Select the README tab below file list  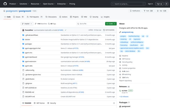[27, 103]
